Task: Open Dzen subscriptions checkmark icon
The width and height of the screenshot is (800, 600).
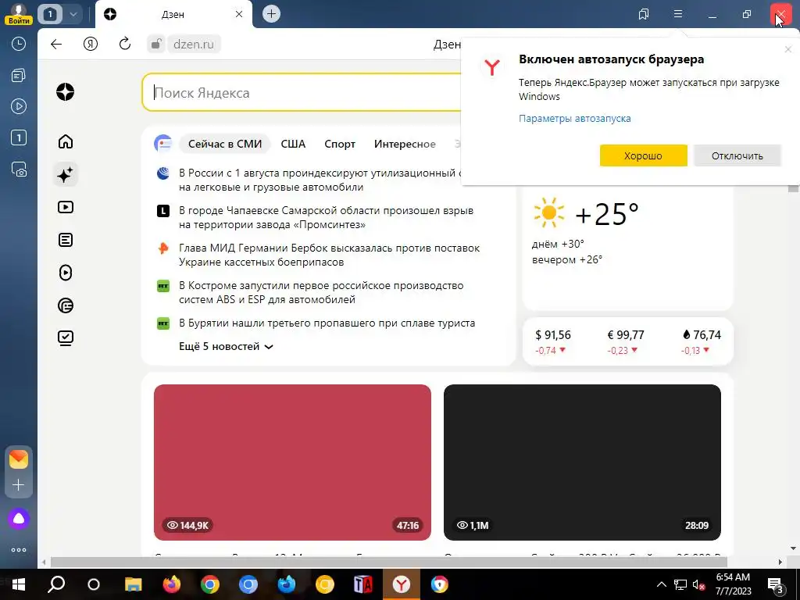Action: tap(66, 337)
